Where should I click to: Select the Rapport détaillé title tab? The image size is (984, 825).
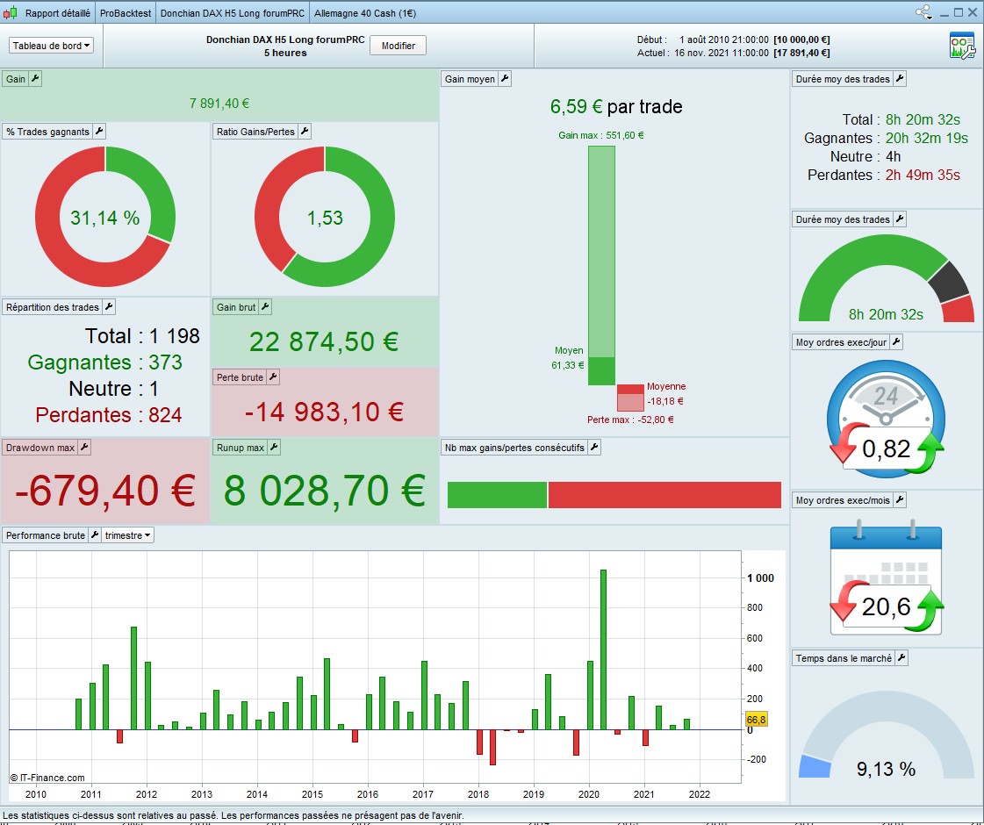tap(58, 13)
